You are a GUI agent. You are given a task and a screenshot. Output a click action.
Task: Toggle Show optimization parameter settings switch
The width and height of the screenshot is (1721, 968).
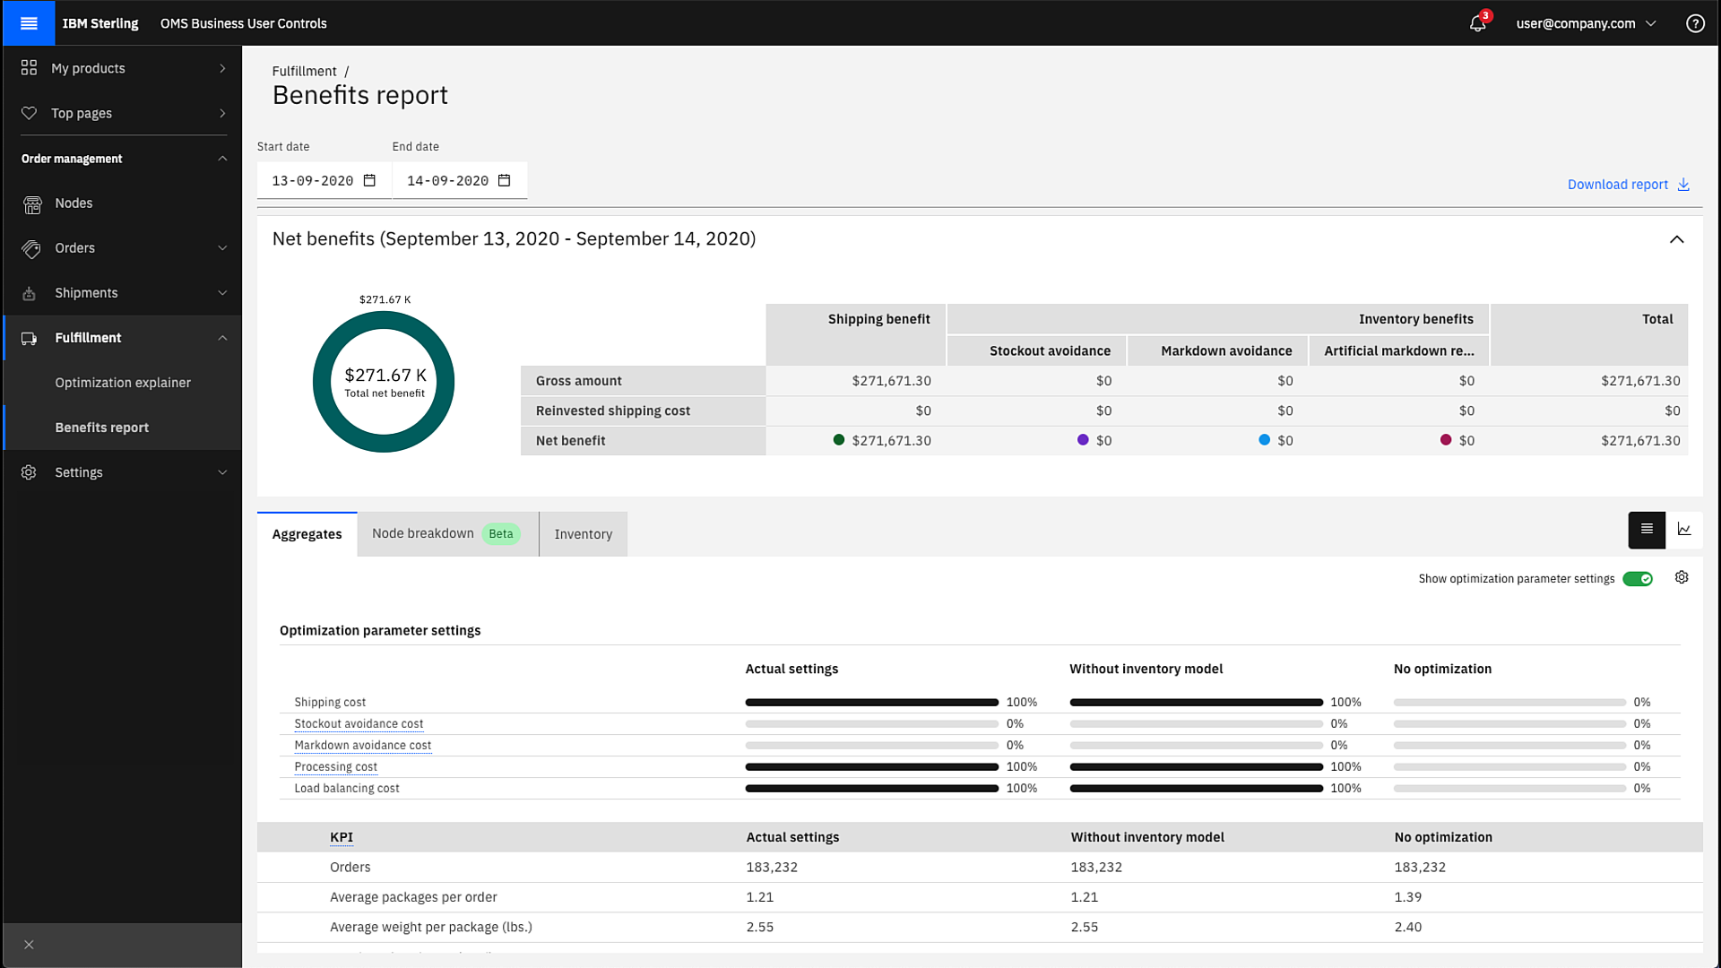coord(1638,579)
